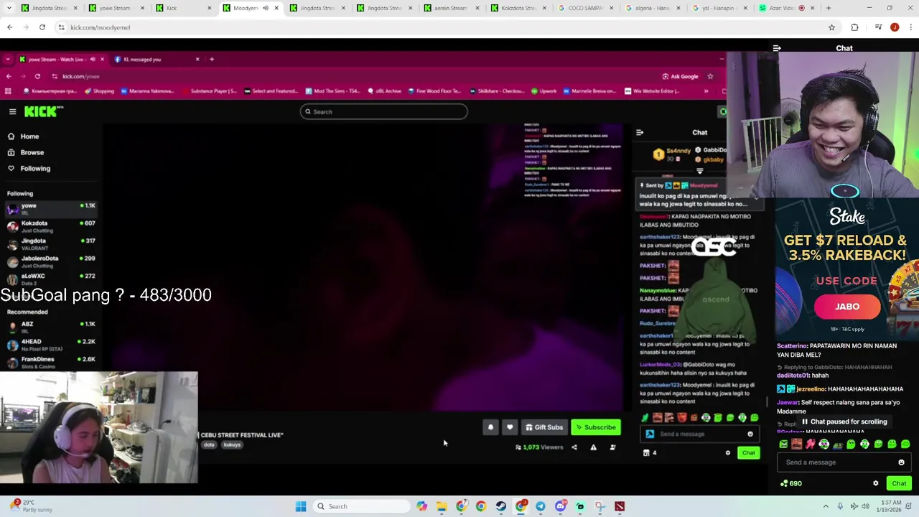Switch to the Azar: Video tab

point(786,8)
